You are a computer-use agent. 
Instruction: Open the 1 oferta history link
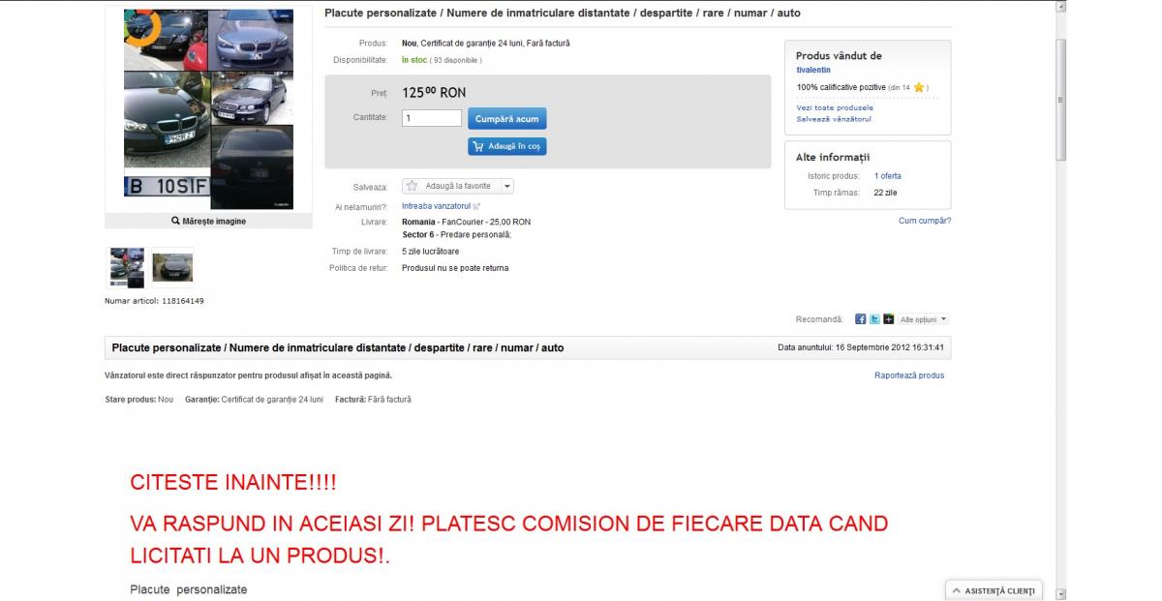click(888, 176)
